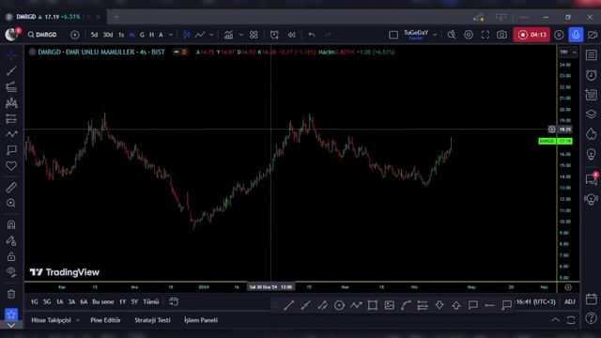The width and height of the screenshot is (601, 338).
Task: Open the brushes and wave drawing tools
Action: pos(11,134)
